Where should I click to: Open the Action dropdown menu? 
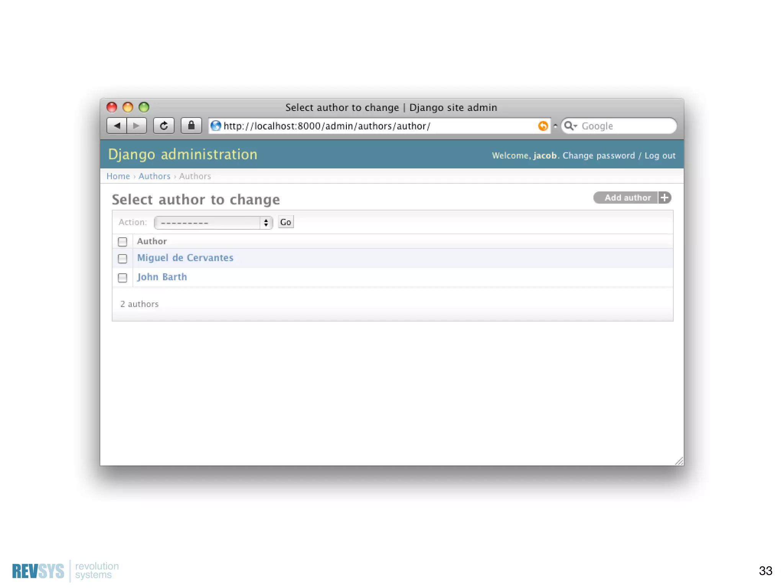tap(213, 222)
